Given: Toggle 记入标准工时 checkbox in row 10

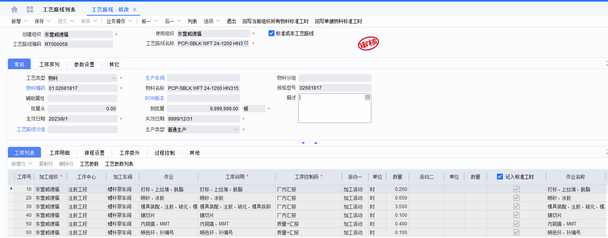Looking at the screenshot, I should tap(516, 189).
